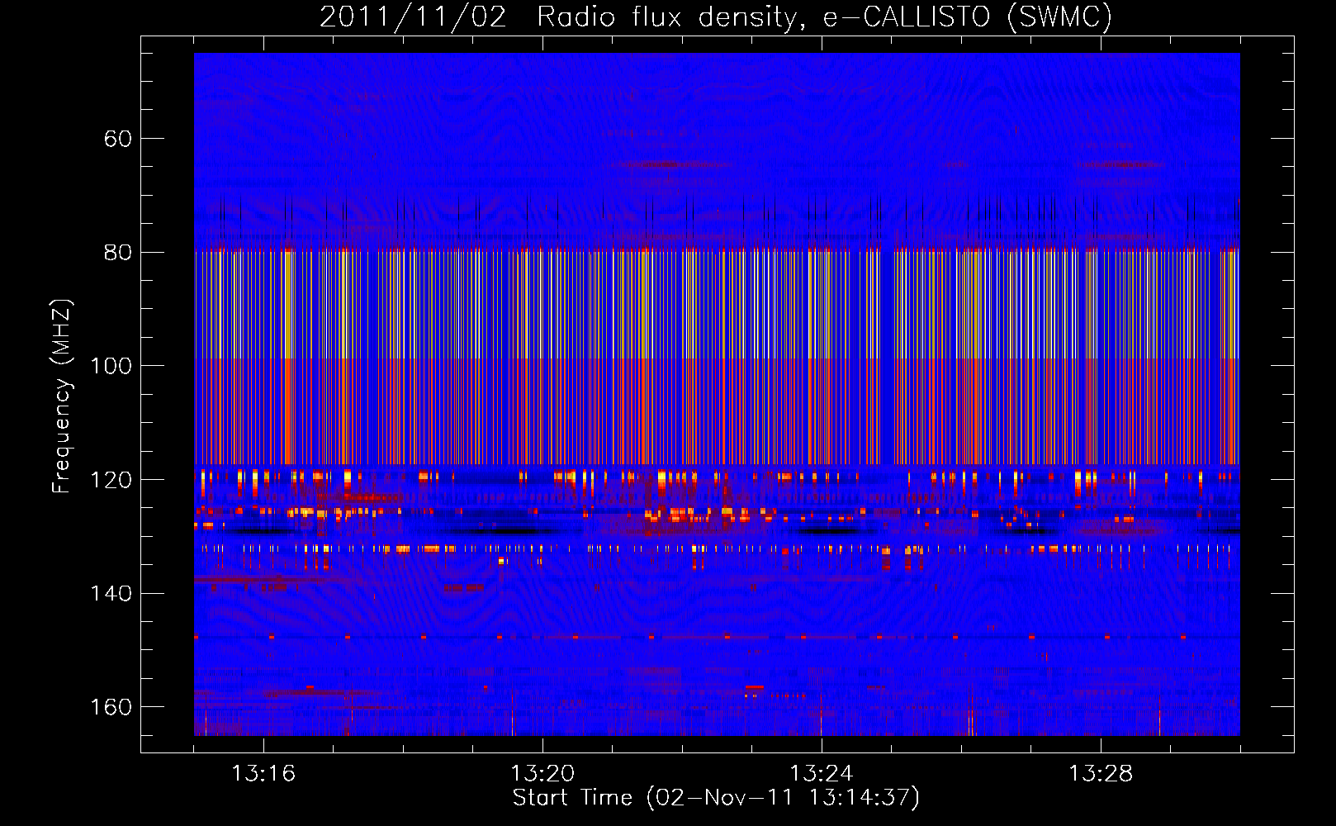
Task: Click the '13:20' time tick label
Action: click(542, 774)
